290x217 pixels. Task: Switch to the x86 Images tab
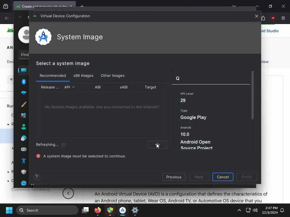click(x=84, y=76)
